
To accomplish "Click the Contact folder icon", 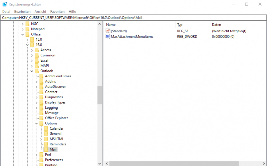I will (x=41, y=92).
